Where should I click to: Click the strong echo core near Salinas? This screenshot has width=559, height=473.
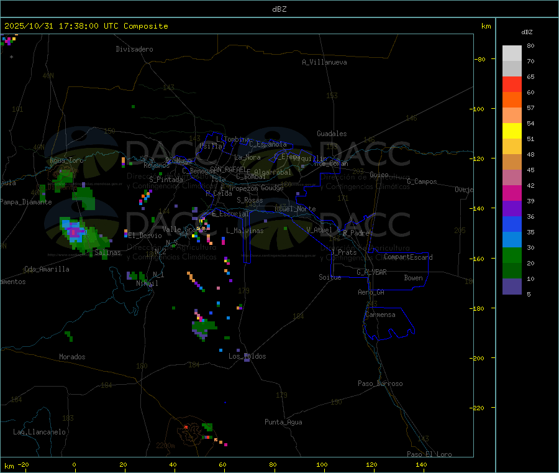74,232
